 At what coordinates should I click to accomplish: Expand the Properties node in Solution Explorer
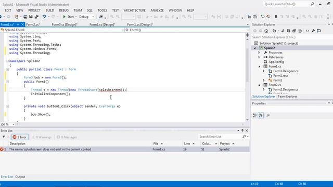coord(259,52)
